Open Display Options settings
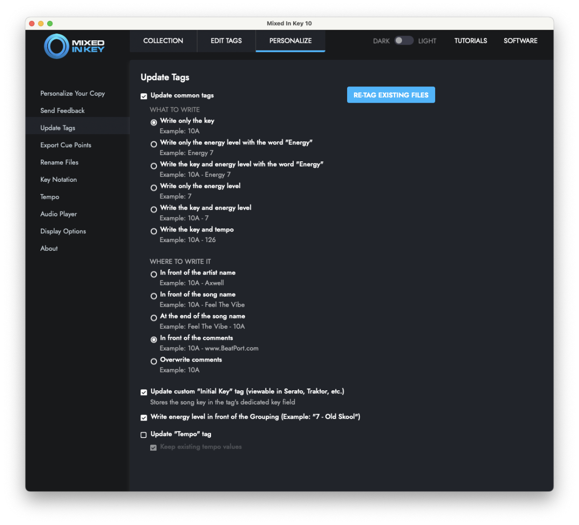This screenshot has height=525, width=579. point(63,231)
